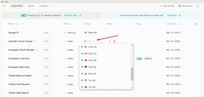
Task: Click the Status column header
Action: (x=67, y=24)
